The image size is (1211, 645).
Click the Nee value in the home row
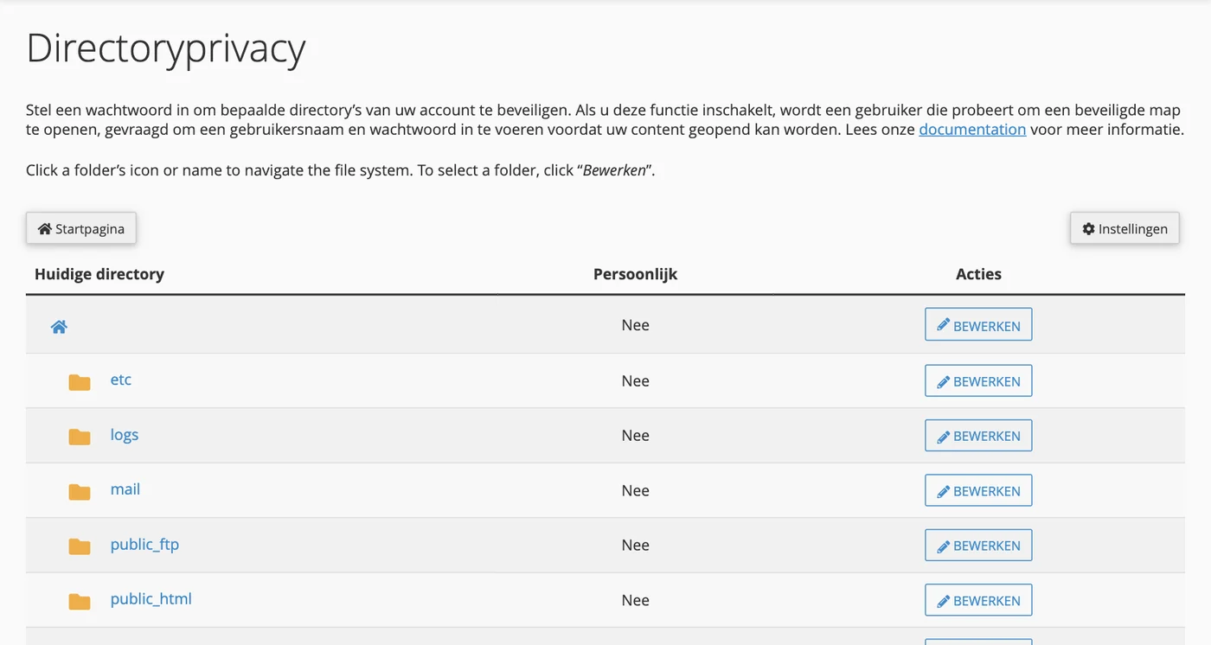tap(636, 325)
